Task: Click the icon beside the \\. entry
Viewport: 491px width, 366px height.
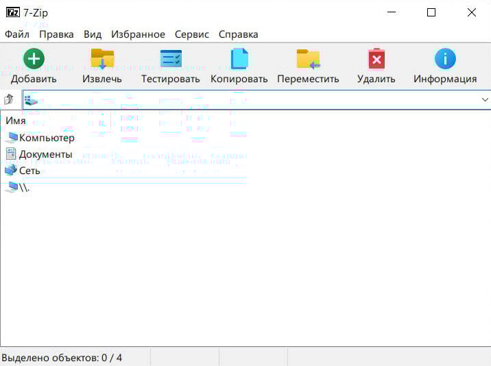Action: pos(12,187)
